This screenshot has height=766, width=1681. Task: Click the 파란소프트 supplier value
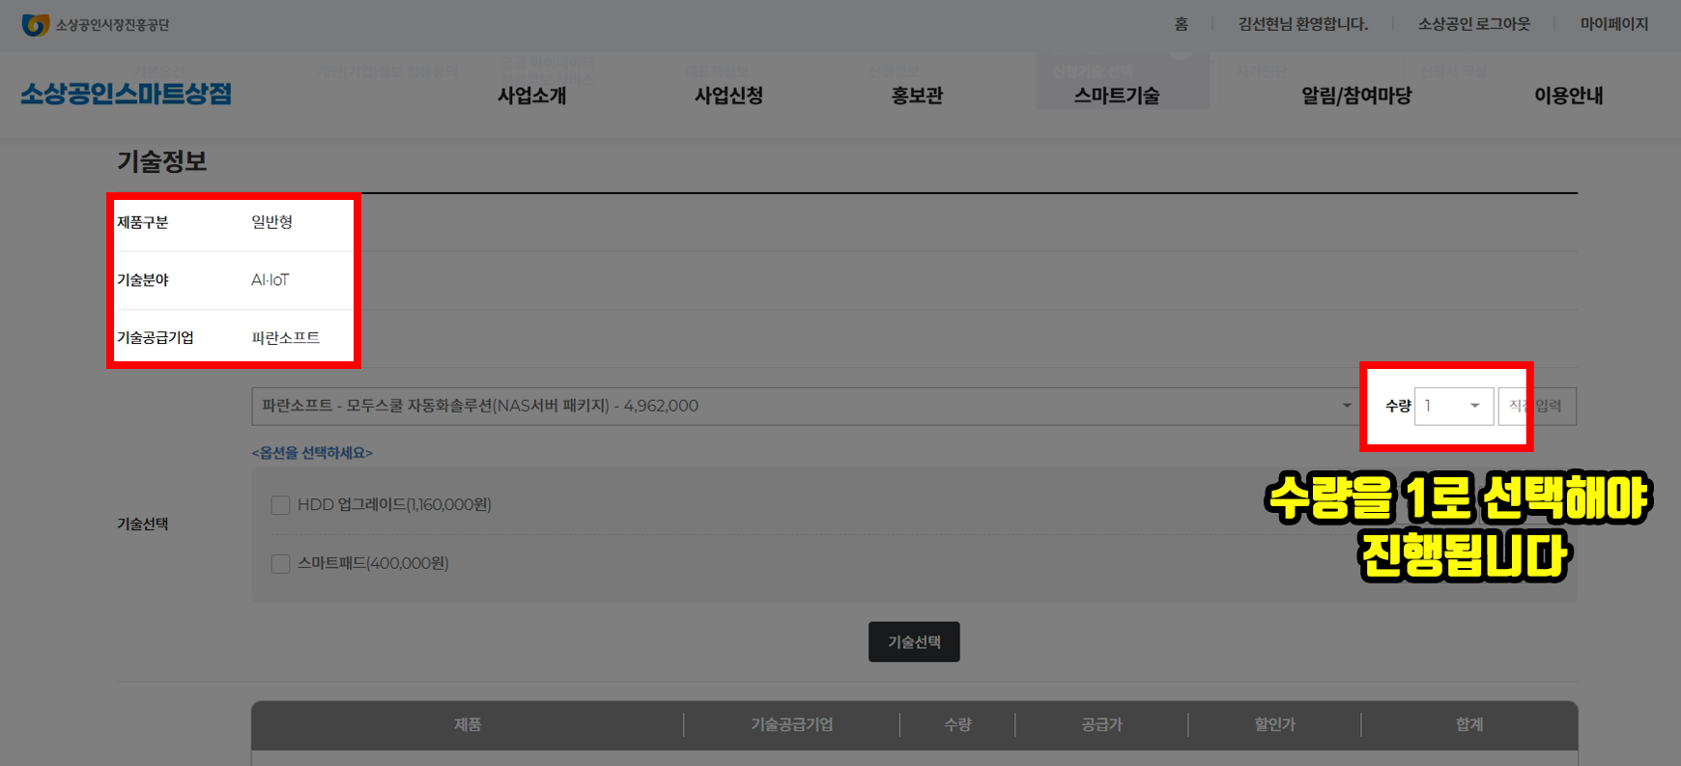click(x=285, y=338)
